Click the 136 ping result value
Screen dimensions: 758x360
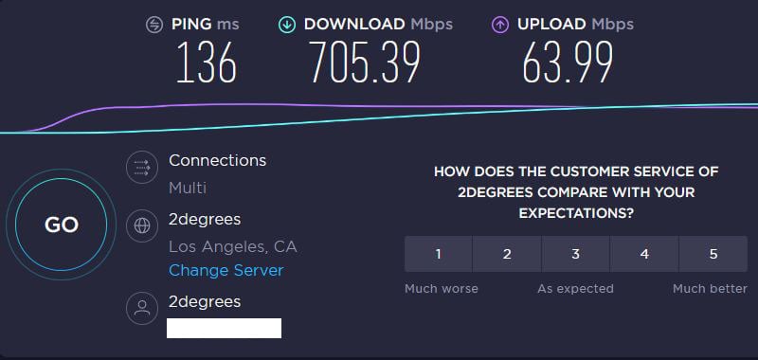tap(207, 63)
